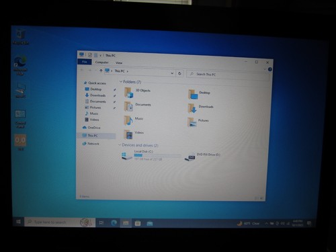Viewport: 336px width, 252px height.
Task: Click Local Disk (C:) capacity bar
Action: pos(157,155)
